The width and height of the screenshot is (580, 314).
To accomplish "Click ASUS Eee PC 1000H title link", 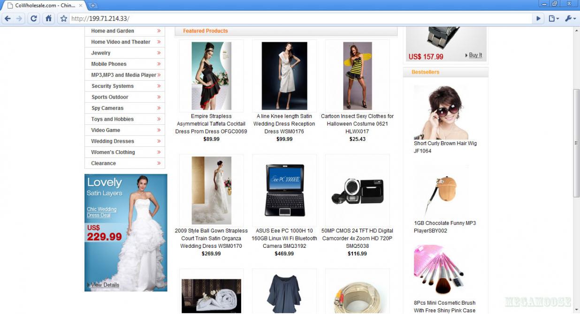I will click(284, 238).
